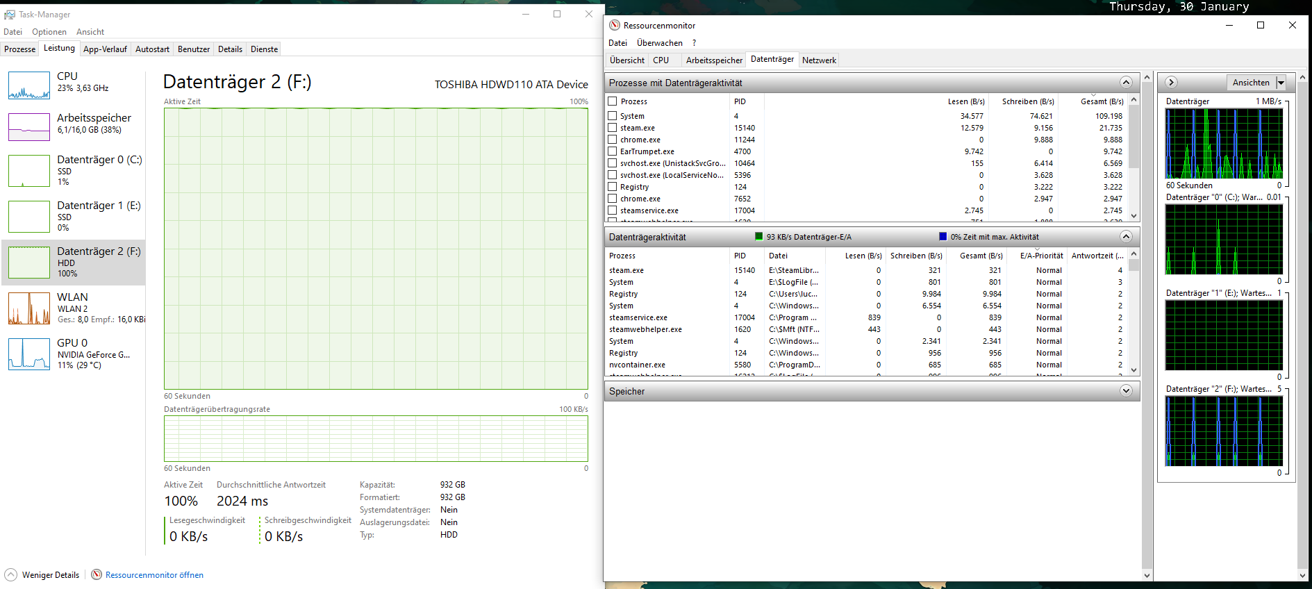
Task: Open Optionen menu in Task Manager
Action: point(49,31)
